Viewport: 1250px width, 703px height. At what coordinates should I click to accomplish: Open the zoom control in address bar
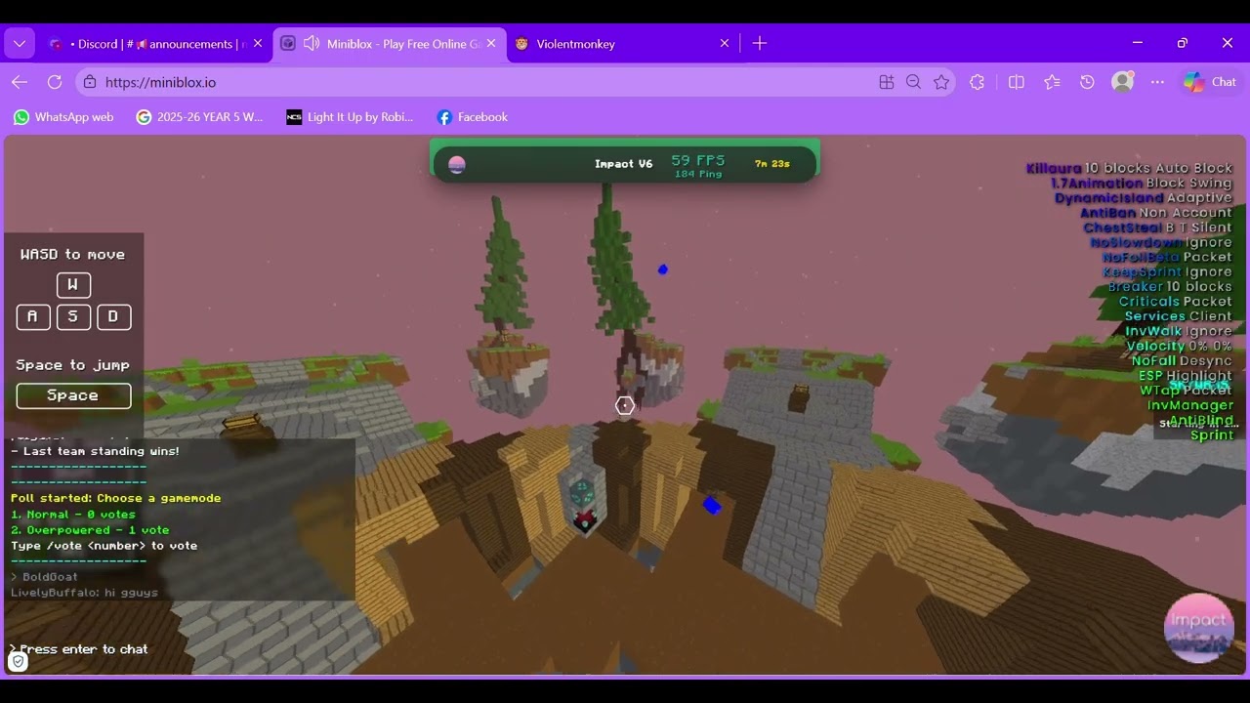pos(914,83)
